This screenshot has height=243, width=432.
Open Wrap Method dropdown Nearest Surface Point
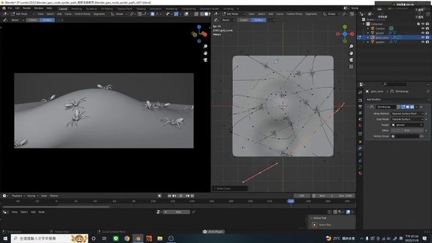(x=407, y=113)
